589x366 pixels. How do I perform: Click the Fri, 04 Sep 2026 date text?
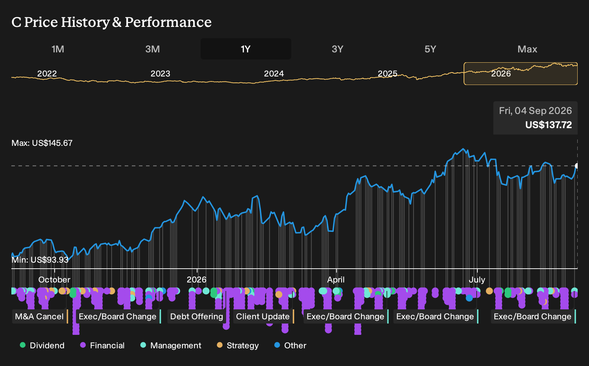(x=535, y=111)
